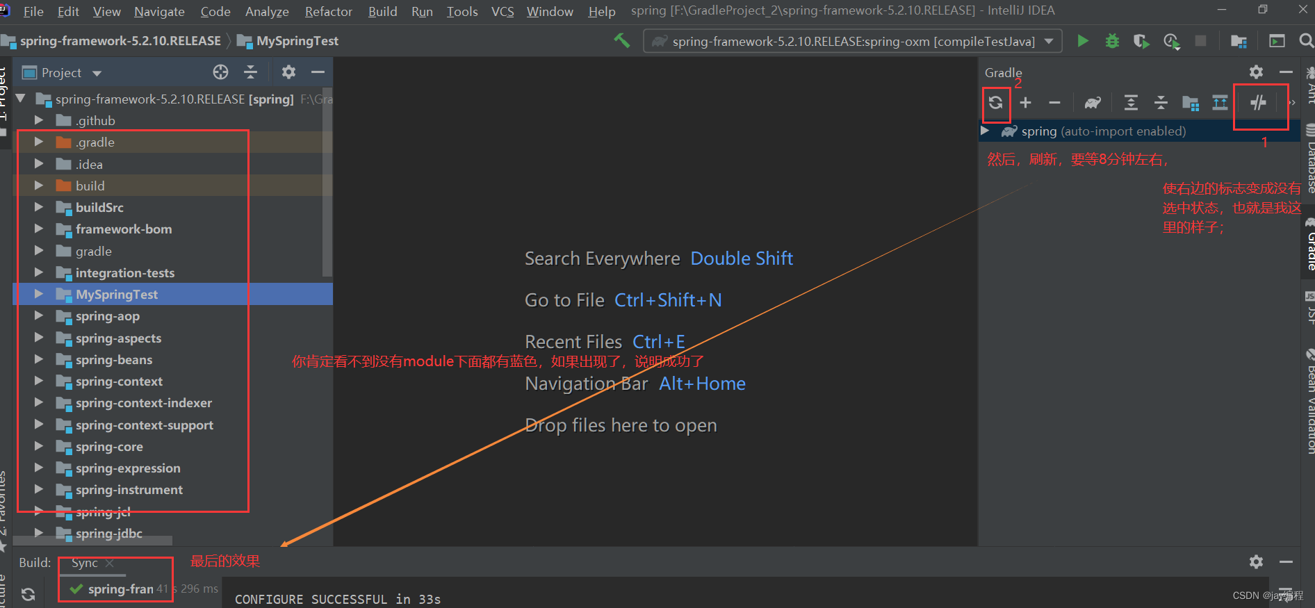Click the project tree horizontal scrollbar

click(94, 541)
